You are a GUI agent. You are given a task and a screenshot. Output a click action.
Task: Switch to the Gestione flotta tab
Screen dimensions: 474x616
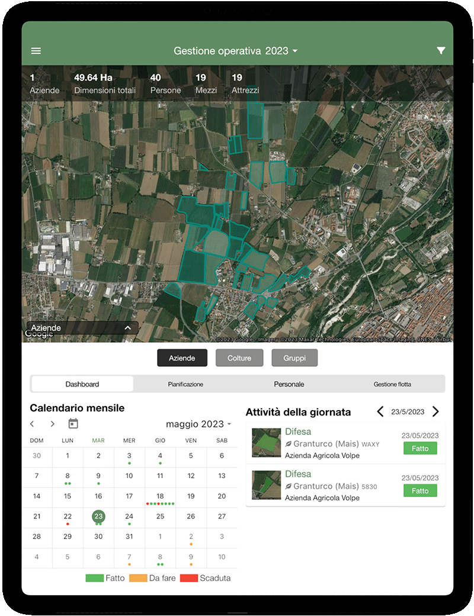pyautogui.click(x=393, y=384)
